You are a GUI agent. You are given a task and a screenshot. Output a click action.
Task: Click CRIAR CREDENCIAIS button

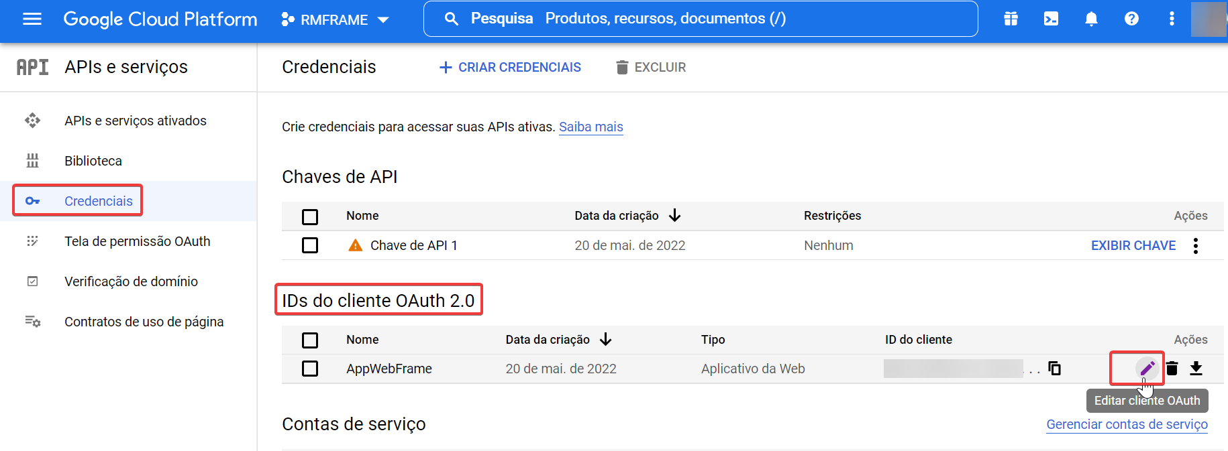point(510,67)
